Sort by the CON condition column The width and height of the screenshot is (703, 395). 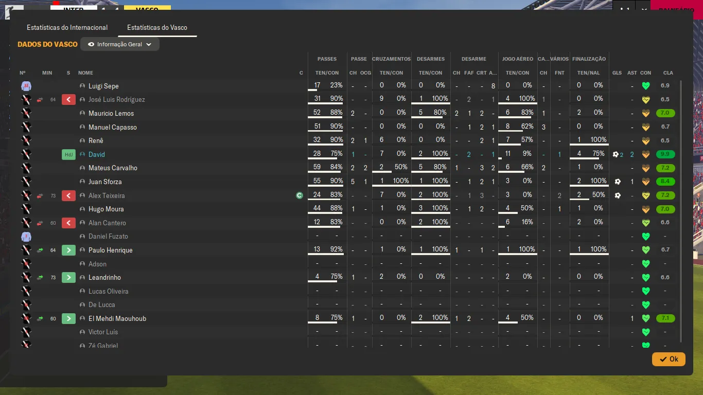[x=646, y=73]
